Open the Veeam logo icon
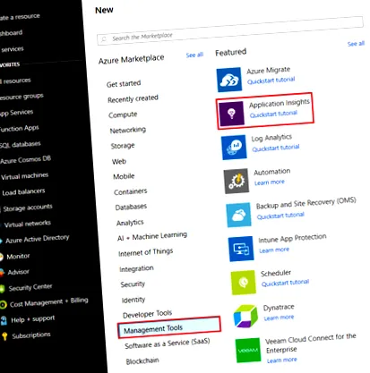Viewport: 370px width, 373px height. [248, 351]
